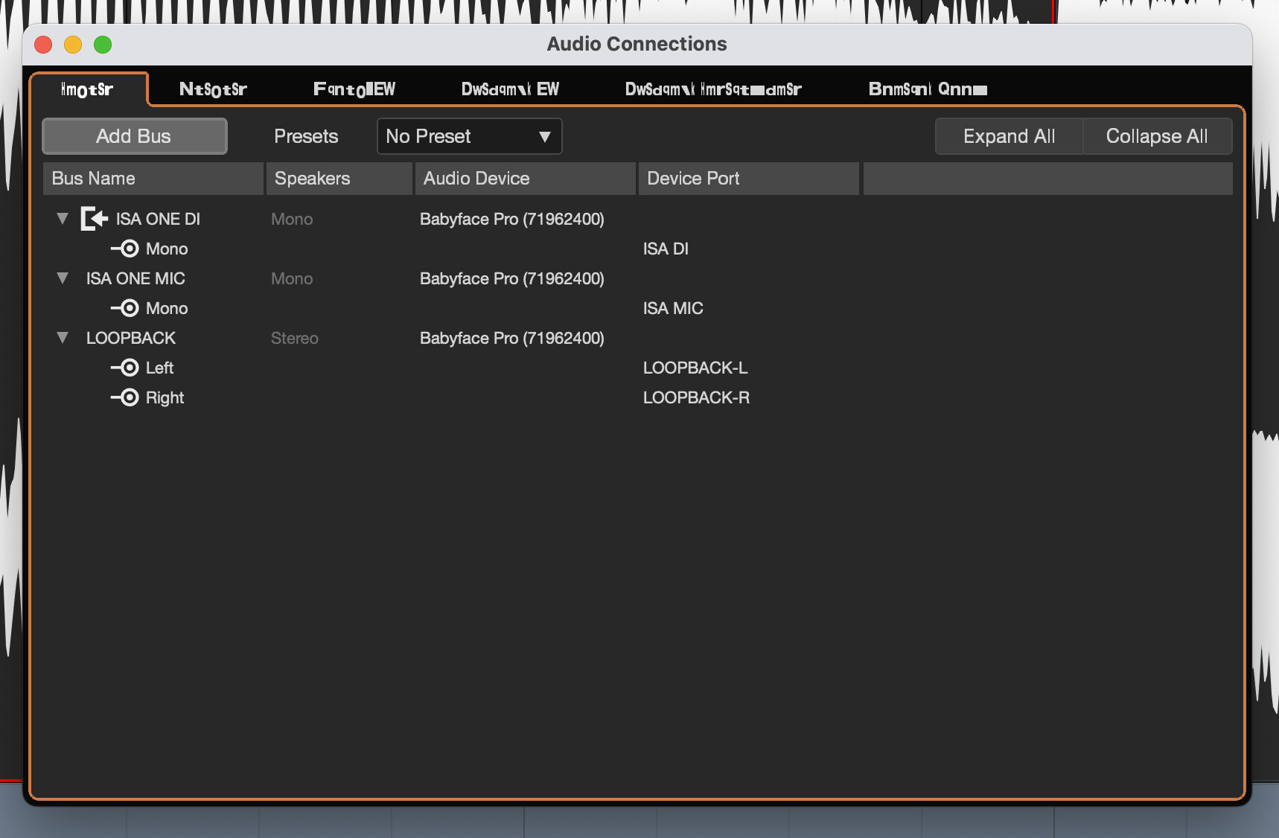This screenshot has height=838, width=1279.
Task: Open the No Preset dropdown
Action: pos(469,136)
